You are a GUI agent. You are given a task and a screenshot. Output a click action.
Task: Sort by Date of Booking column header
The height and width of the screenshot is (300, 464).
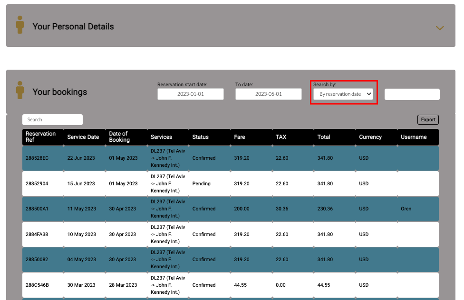126,137
